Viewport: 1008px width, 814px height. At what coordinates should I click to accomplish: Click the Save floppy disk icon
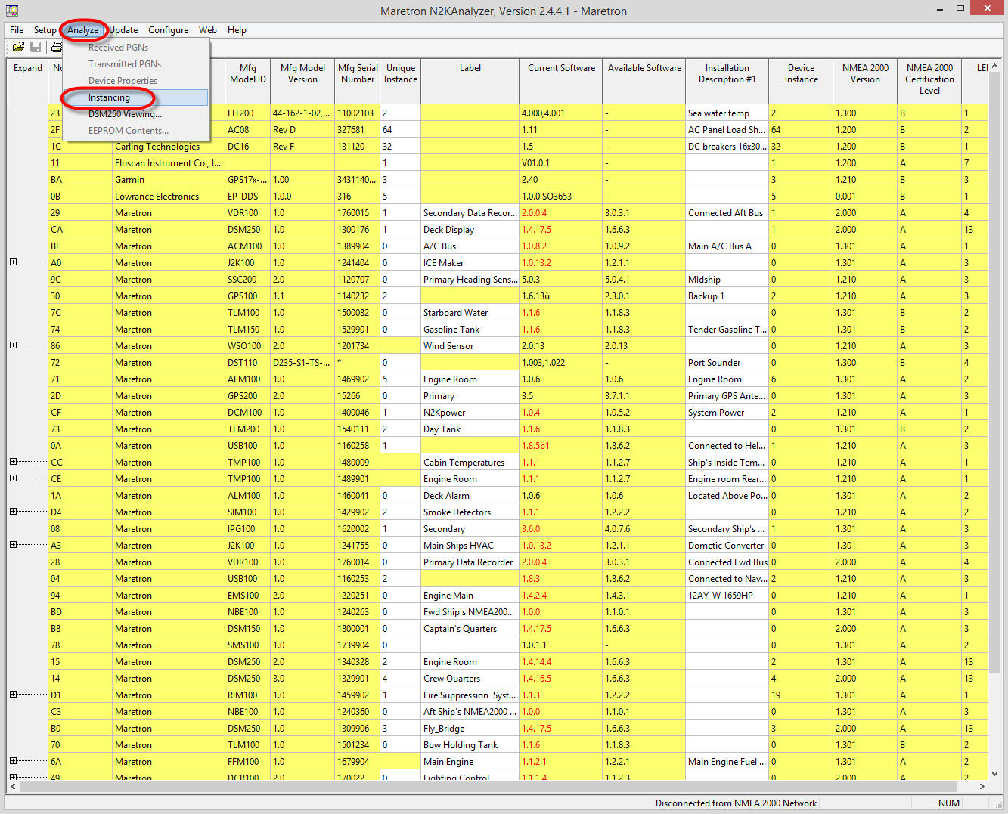pos(36,47)
